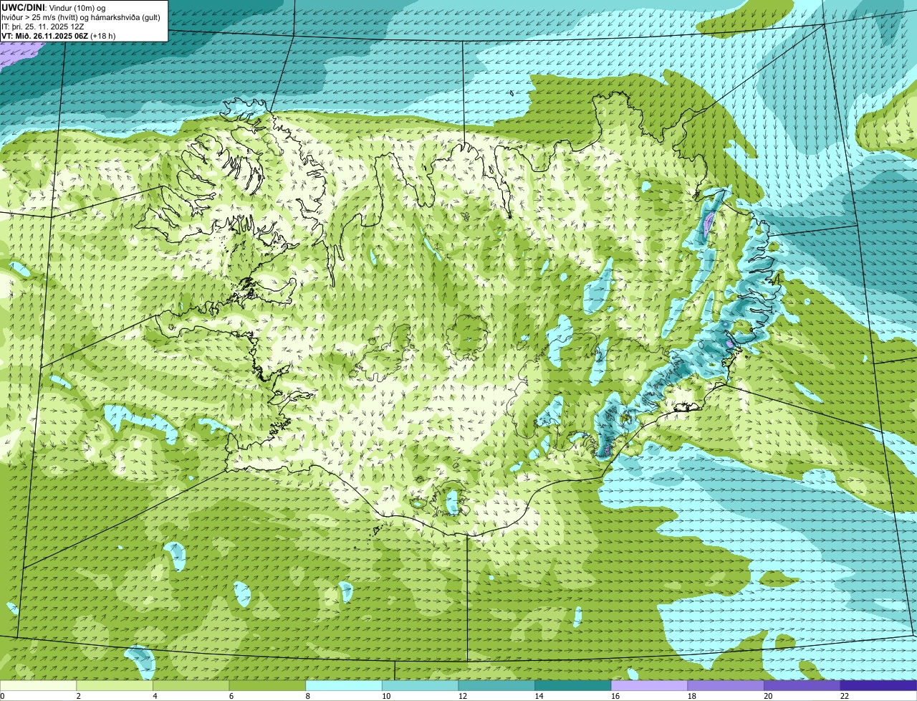Click the "6" legend scale label

[x=231, y=696]
